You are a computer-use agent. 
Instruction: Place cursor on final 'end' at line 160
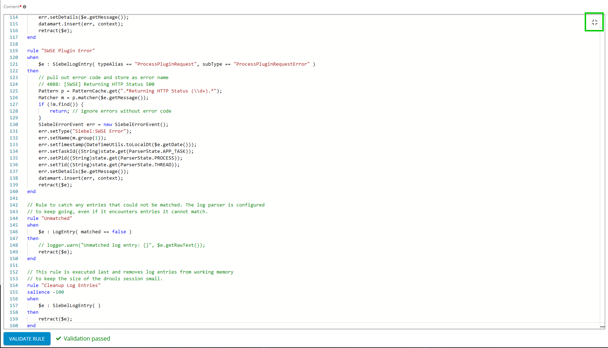[x=31, y=326]
